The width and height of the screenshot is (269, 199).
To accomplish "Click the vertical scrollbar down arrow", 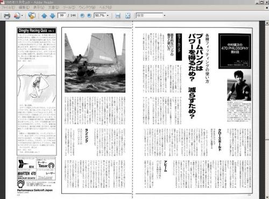I will click(x=267, y=197).
